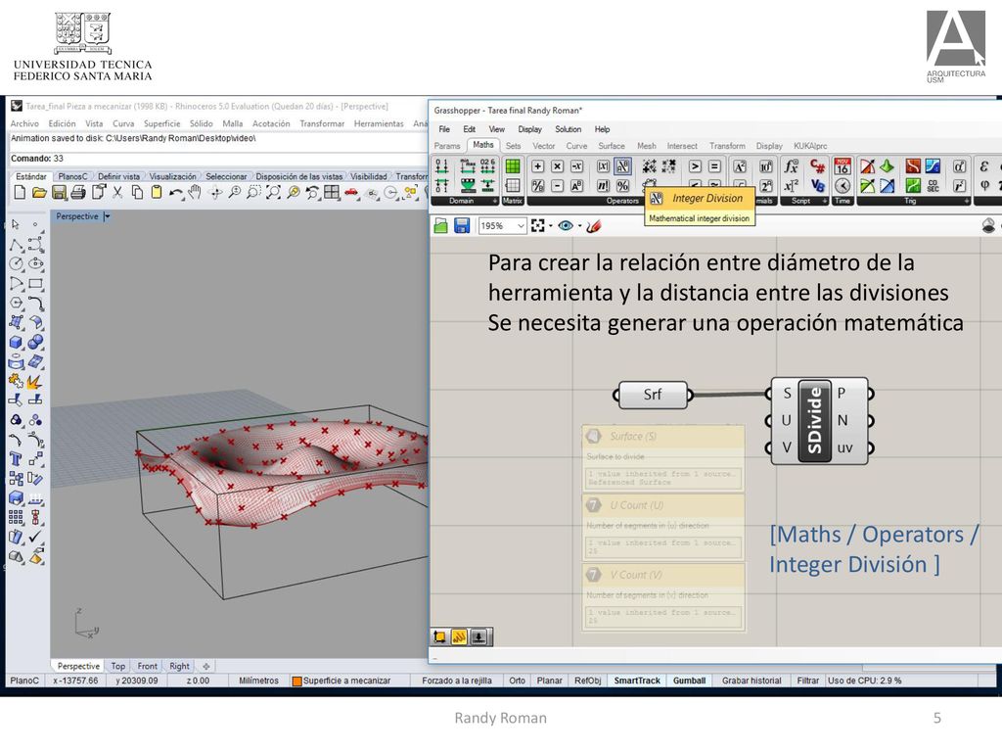Toggle Gumball in status bar
The height and width of the screenshot is (752, 1002).
click(x=689, y=681)
